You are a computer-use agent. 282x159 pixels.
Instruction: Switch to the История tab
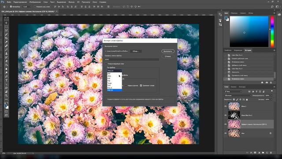[248, 50]
